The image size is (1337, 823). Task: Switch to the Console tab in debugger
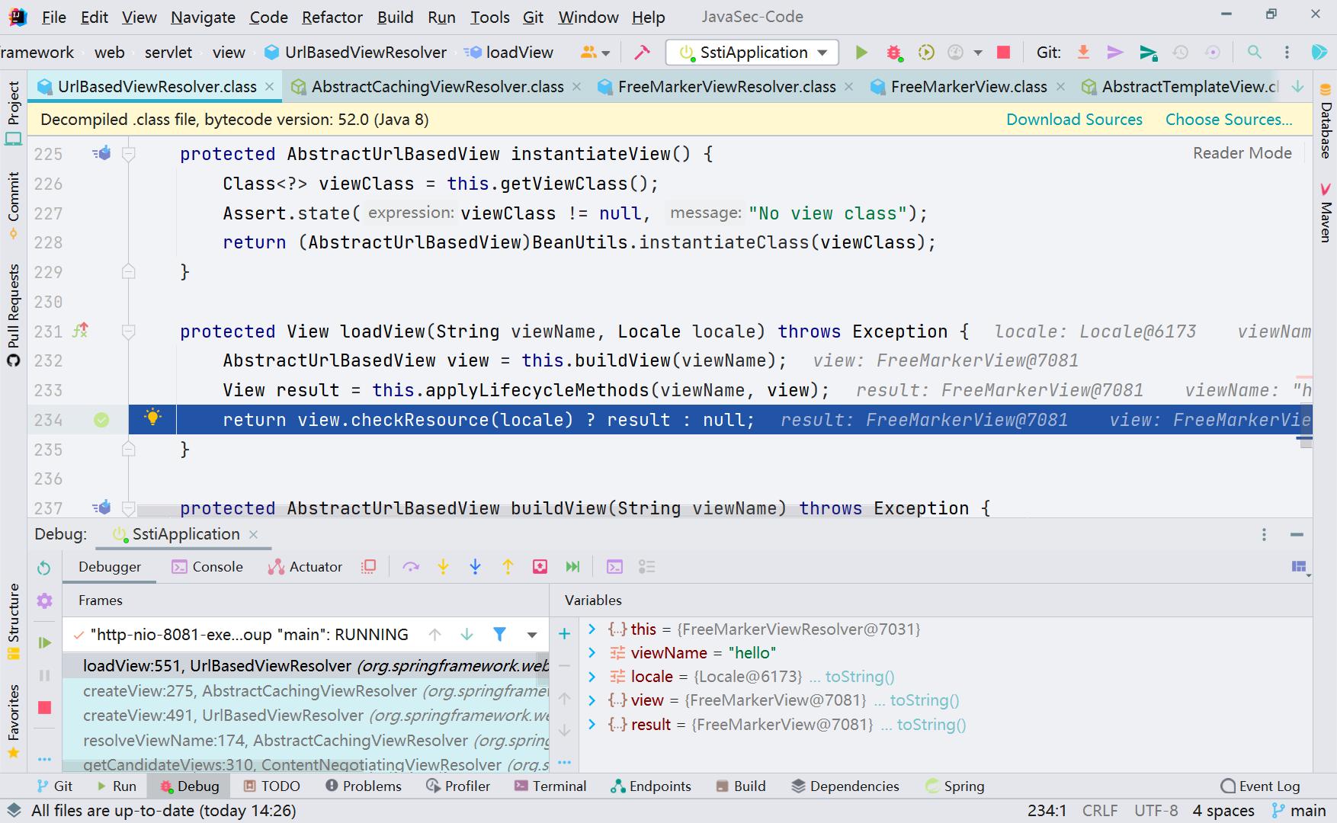pos(217,566)
